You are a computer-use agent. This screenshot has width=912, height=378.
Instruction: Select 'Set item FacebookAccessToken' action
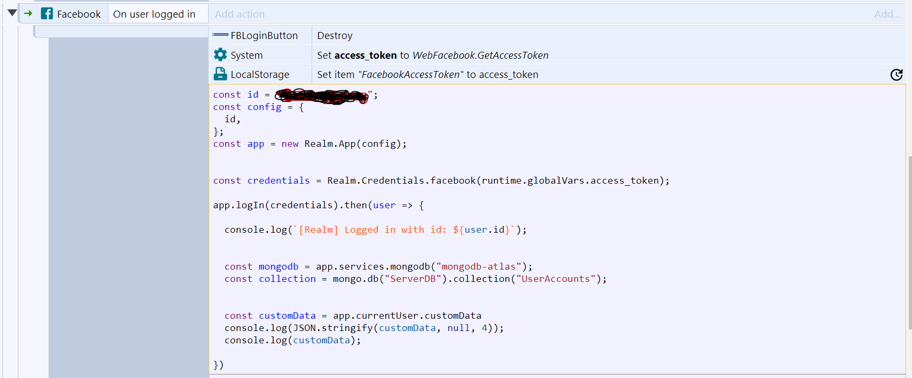click(427, 75)
